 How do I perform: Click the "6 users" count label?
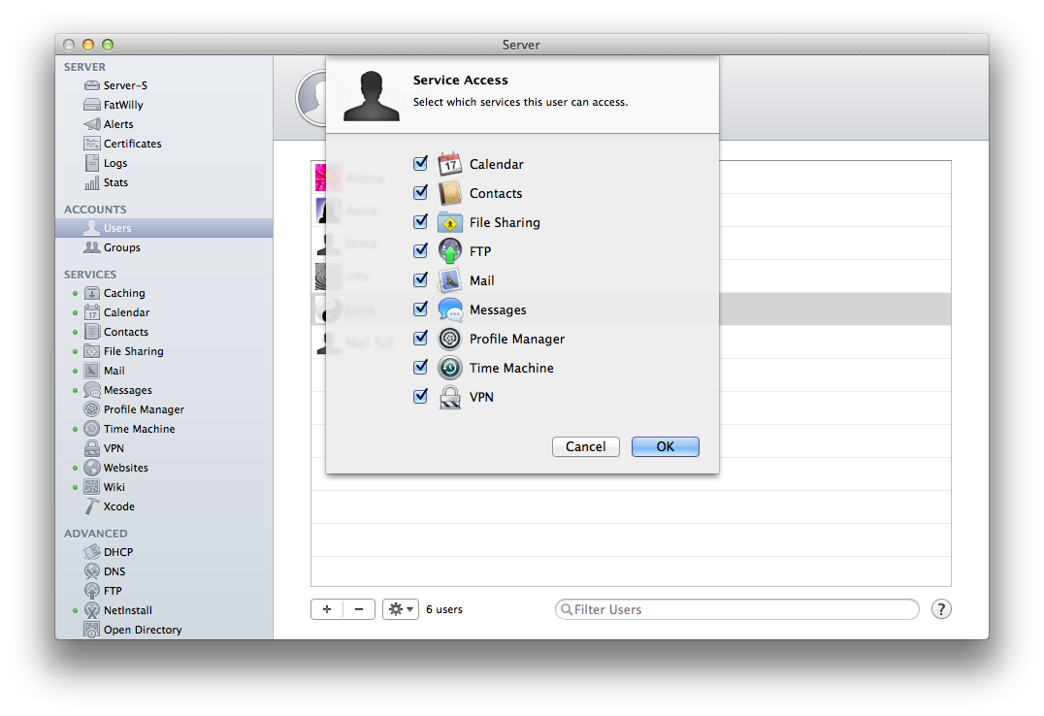pyautogui.click(x=444, y=609)
